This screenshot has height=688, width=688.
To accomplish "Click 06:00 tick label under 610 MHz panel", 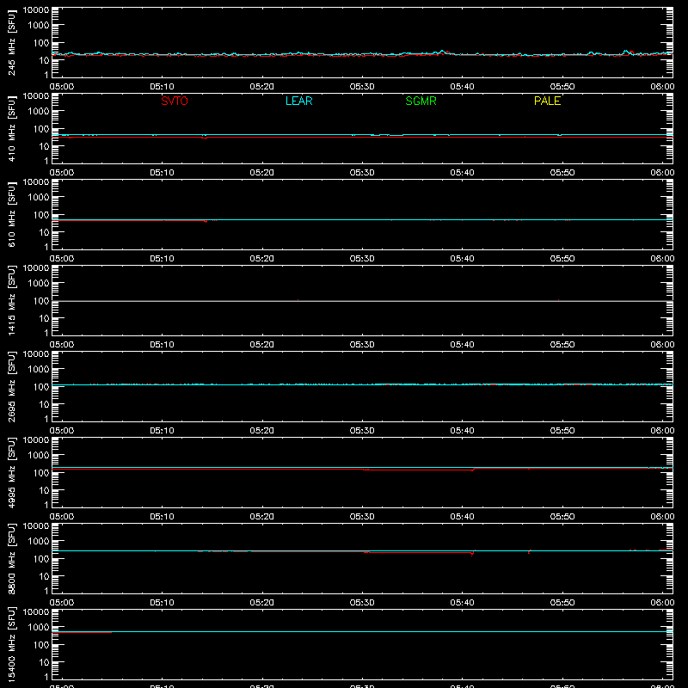I will pyautogui.click(x=662, y=259).
